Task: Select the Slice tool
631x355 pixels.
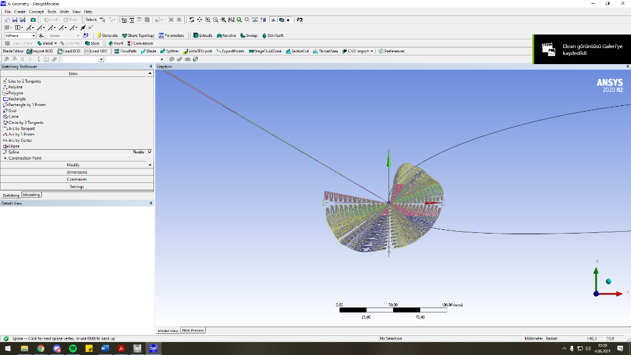Action: click(92, 43)
